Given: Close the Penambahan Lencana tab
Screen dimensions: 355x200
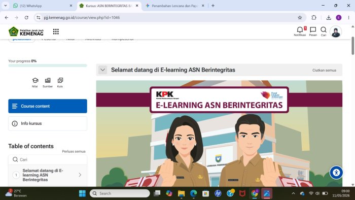Looking at the screenshot, I should click(203, 6).
